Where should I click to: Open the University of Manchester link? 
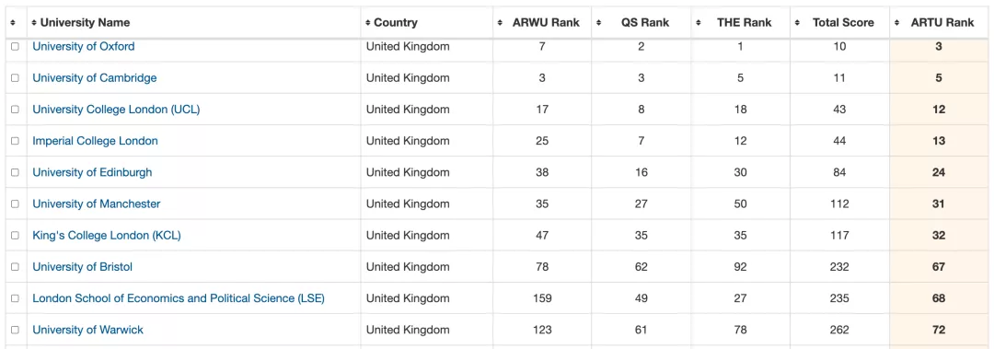[97, 204]
